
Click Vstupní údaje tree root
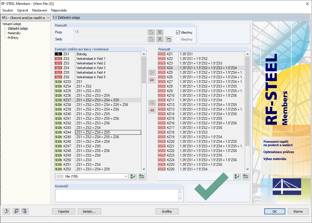click(x=12, y=24)
